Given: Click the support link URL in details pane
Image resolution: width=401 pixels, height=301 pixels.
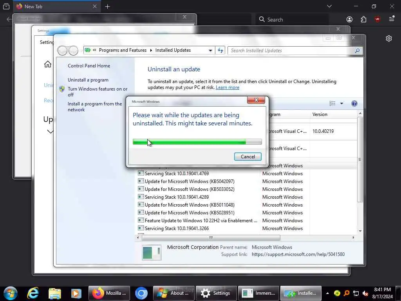Looking at the screenshot, I should [298, 254].
